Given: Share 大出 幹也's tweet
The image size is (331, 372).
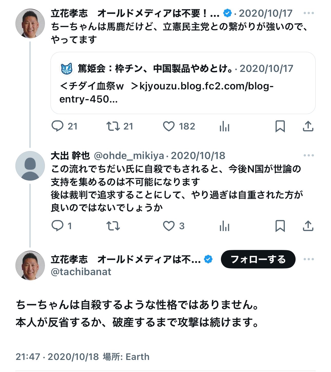Looking at the screenshot, I should click(x=308, y=226).
